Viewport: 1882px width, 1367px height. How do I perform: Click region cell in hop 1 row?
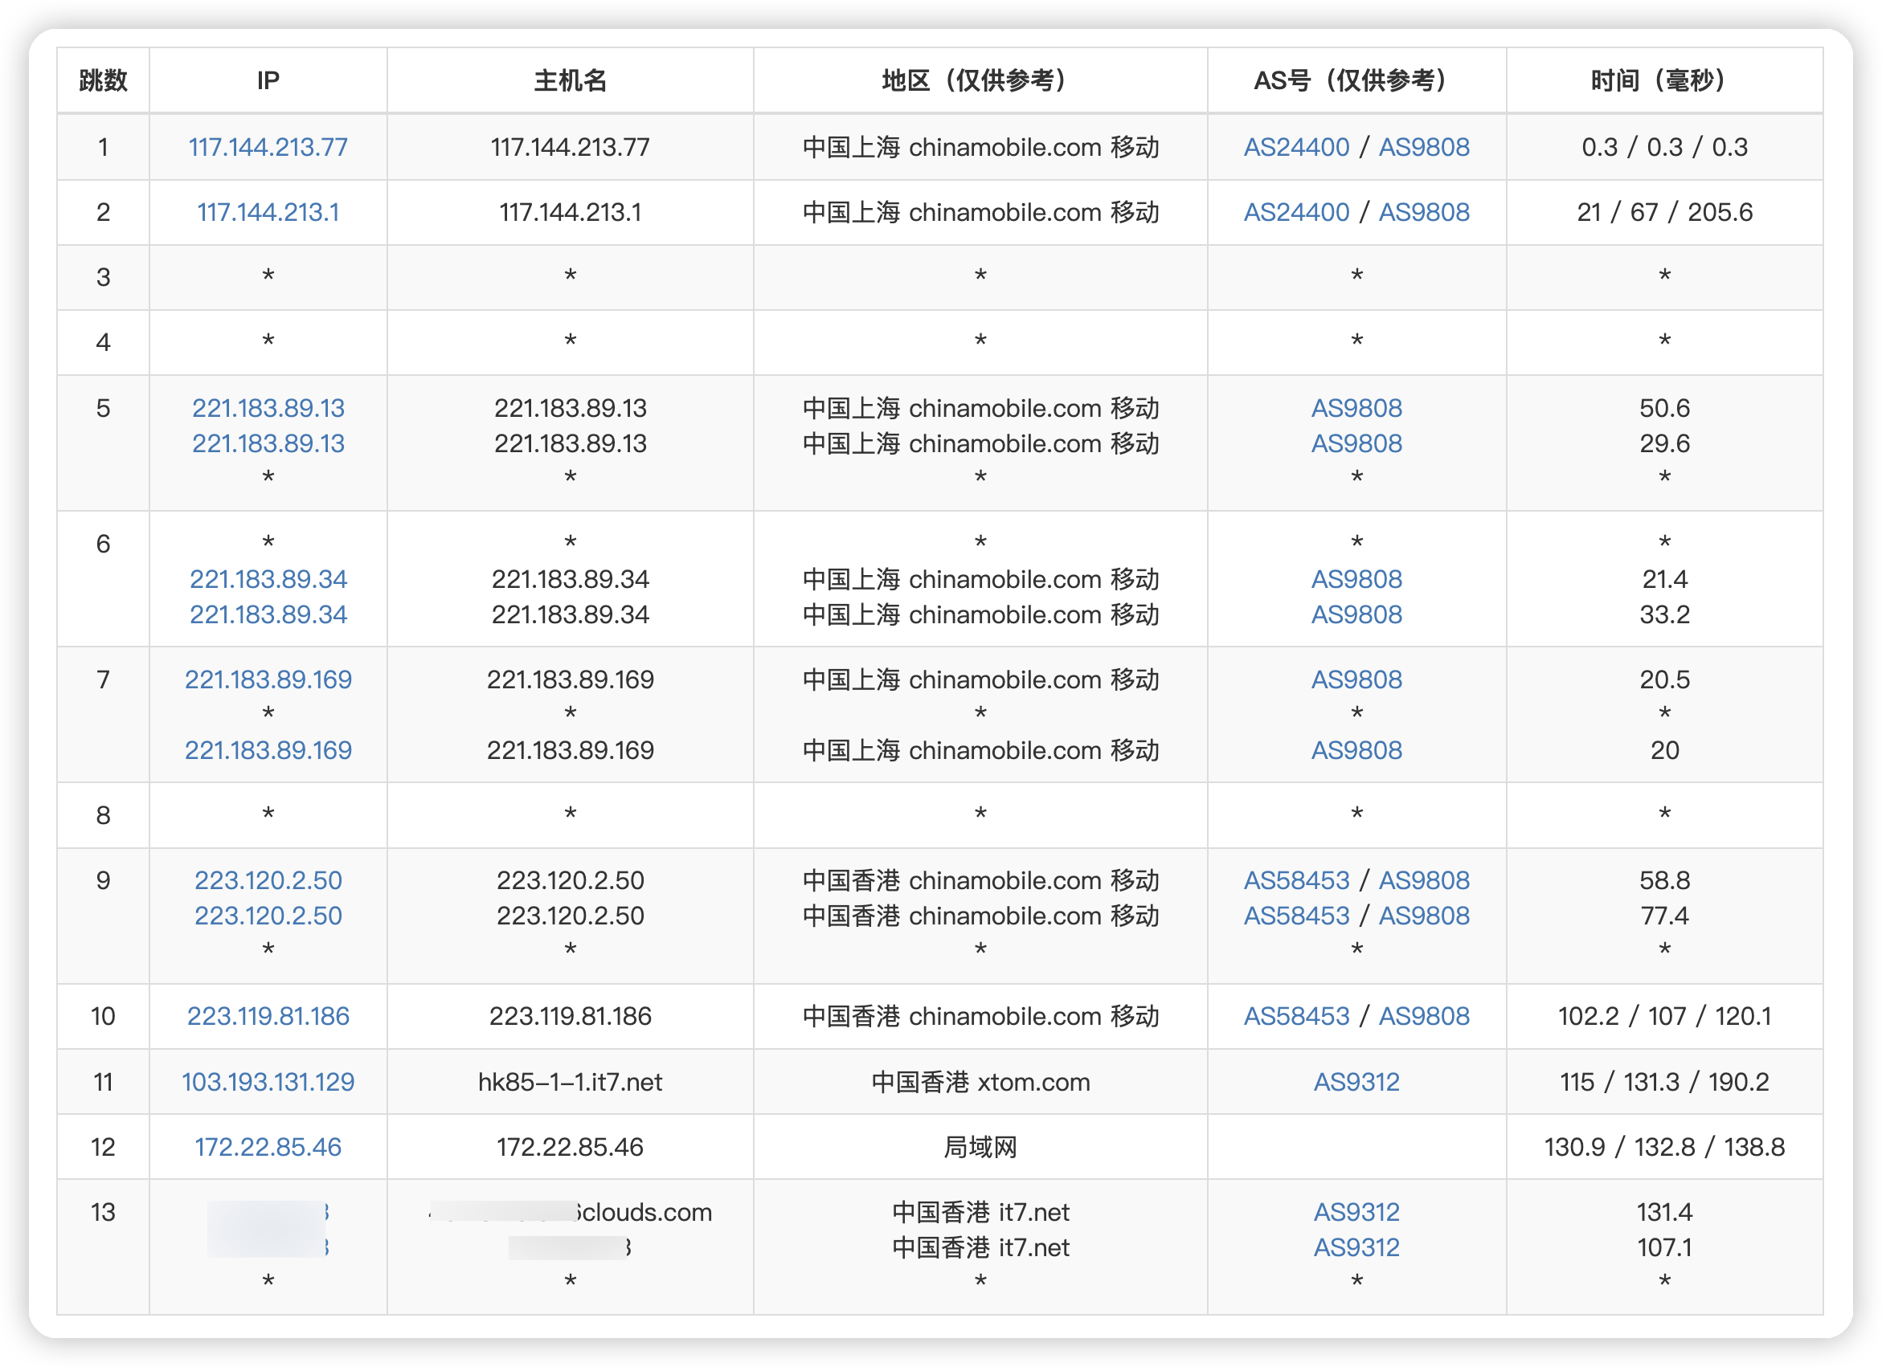[980, 147]
